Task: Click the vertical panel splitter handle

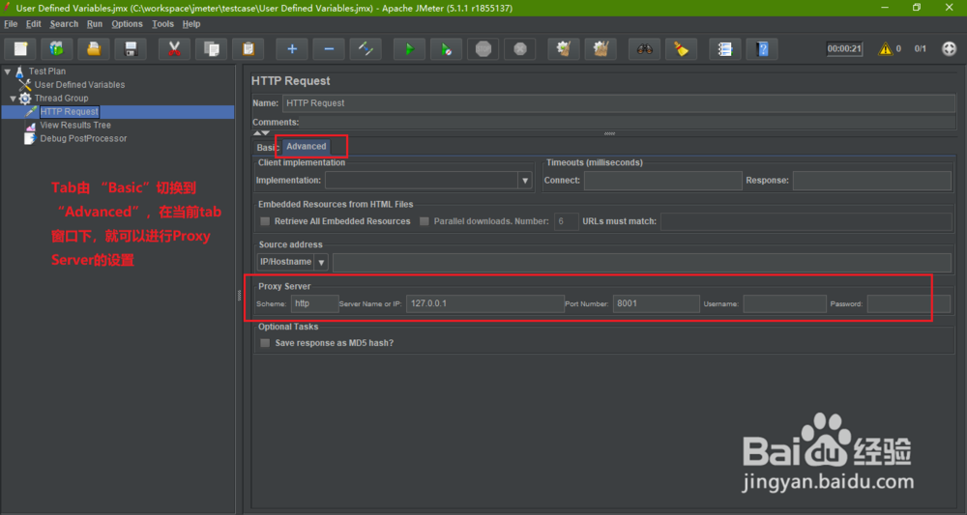Action: 239,296
